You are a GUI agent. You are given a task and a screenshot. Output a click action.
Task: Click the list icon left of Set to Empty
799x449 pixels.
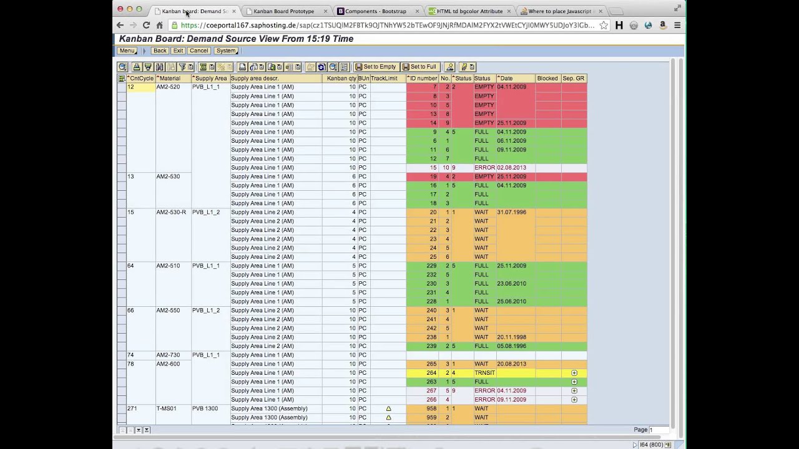coord(345,67)
